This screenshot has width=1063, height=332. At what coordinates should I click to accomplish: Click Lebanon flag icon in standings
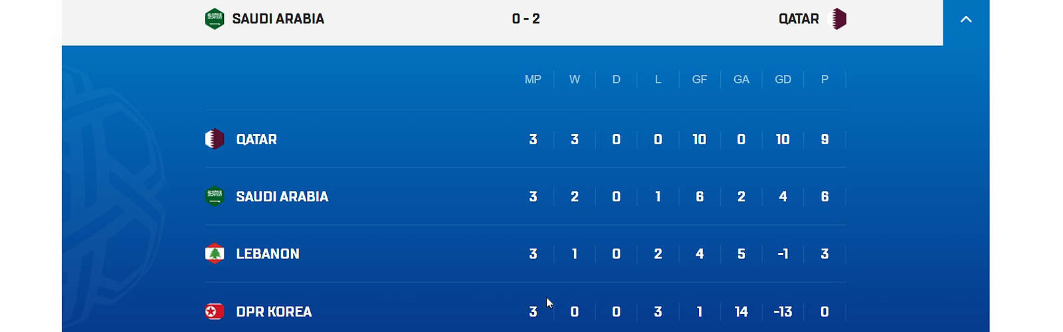coord(215,254)
